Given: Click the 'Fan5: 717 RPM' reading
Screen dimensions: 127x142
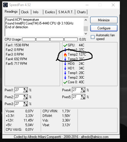Looking at the screenshot, I should (x=16, y=64).
